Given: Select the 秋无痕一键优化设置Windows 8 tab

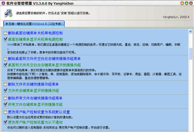Looking at the screenshot, I should coord(34,24).
